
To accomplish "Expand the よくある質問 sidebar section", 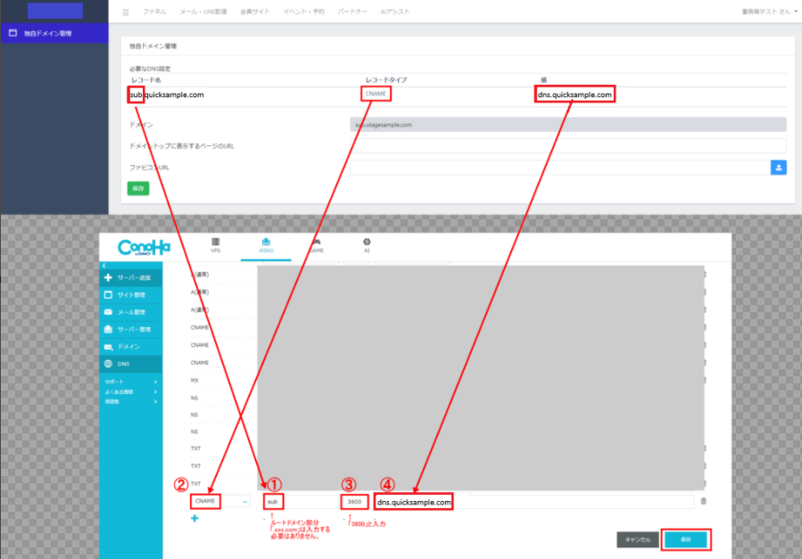I will coord(130,391).
